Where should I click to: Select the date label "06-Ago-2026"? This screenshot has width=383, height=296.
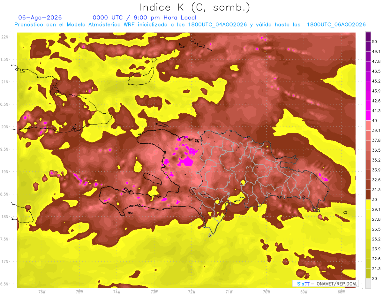coord(40,18)
